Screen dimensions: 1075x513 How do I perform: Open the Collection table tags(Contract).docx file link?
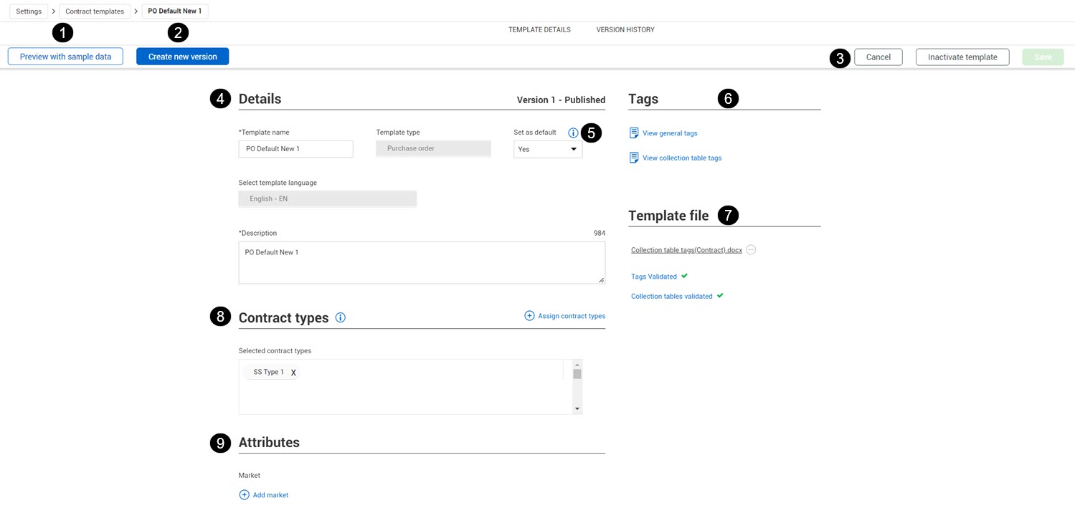pos(686,250)
